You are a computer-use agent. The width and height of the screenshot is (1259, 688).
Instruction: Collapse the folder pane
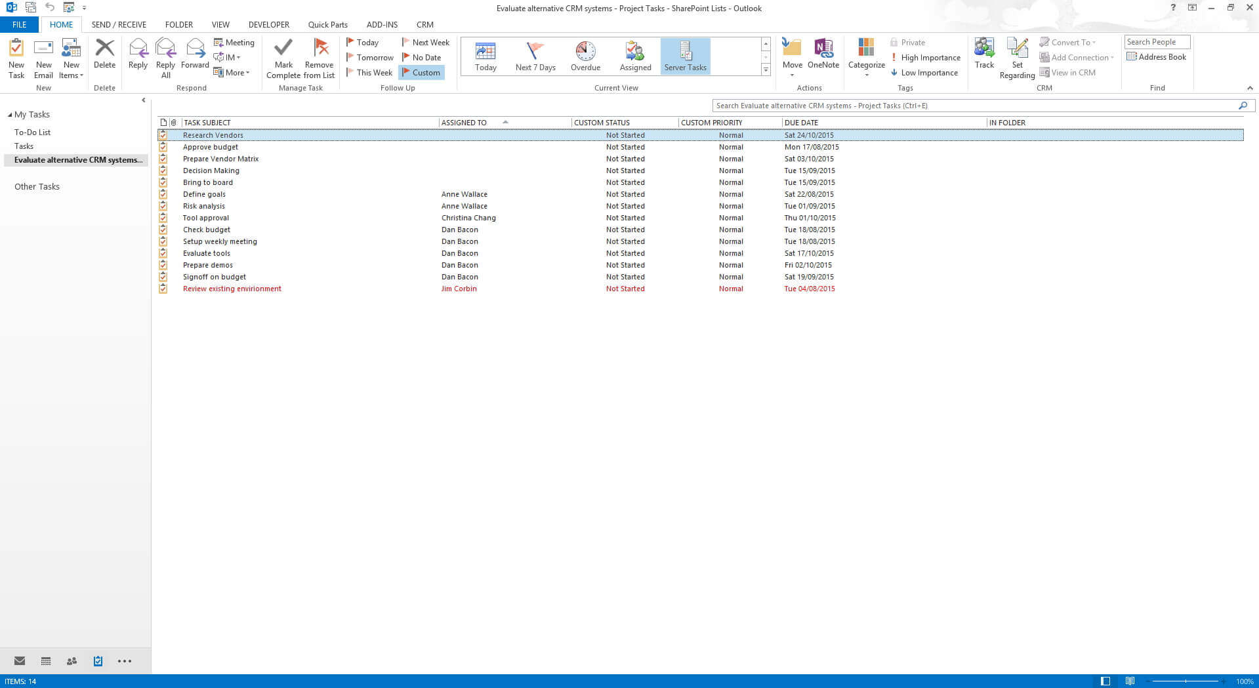pos(144,100)
